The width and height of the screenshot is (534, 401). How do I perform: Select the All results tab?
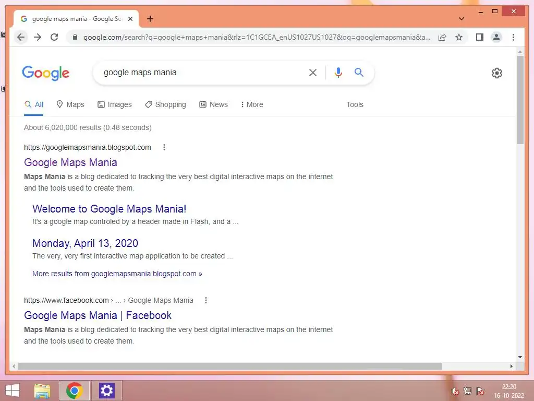tap(34, 104)
